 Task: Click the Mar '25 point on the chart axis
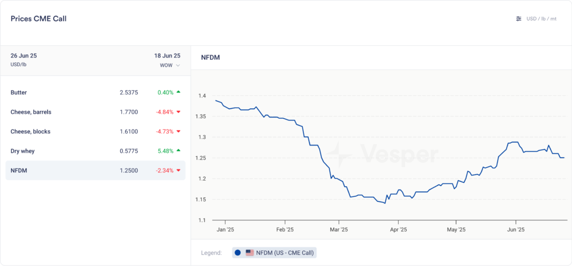coord(339,229)
